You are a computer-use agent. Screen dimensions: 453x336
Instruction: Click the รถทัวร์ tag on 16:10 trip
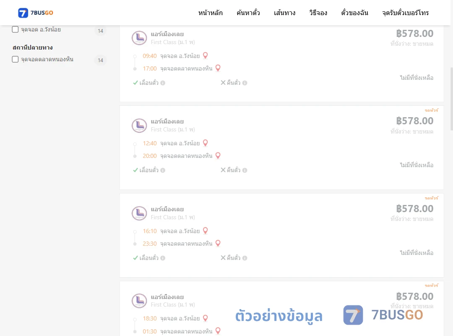tap(431, 198)
